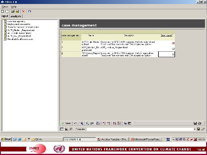This screenshot has height=155, width=207.
Task: Switch to table view icon
Action: [62, 129]
